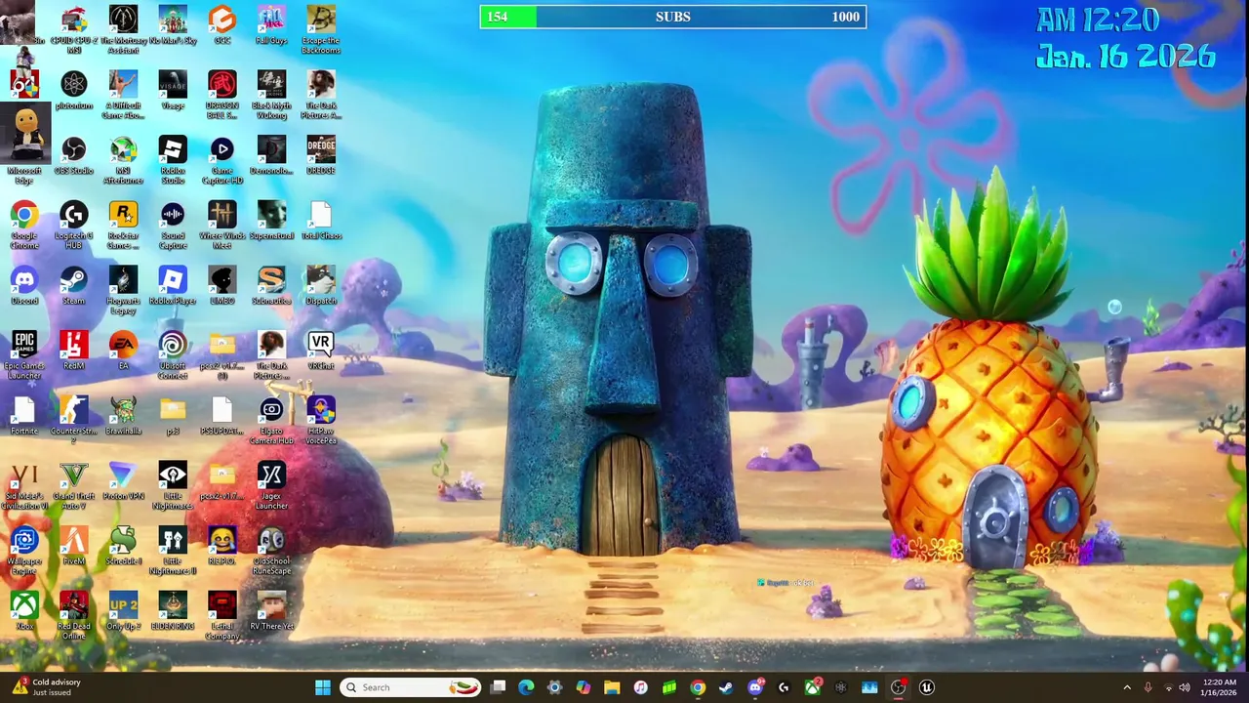Open the ELDEN RING desktop icon
The width and height of the screenshot is (1249, 703).
pos(173,612)
